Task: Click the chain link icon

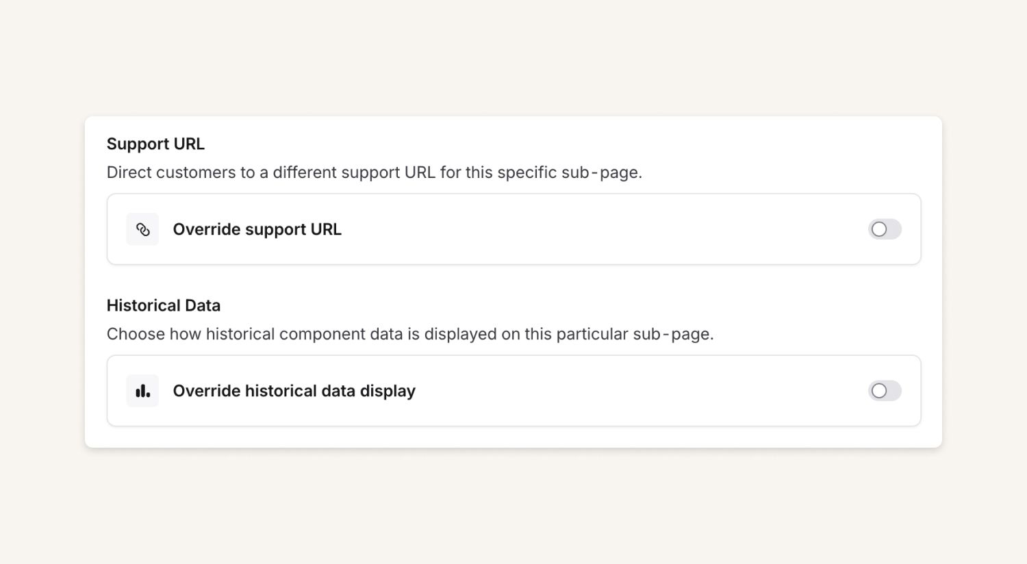Action: pyautogui.click(x=142, y=229)
